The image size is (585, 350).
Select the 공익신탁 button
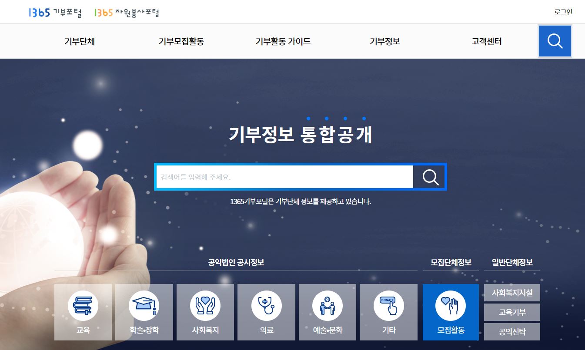[512, 332]
